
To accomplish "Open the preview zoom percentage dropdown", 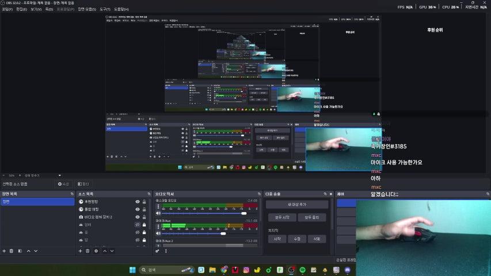I will [13, 175].
